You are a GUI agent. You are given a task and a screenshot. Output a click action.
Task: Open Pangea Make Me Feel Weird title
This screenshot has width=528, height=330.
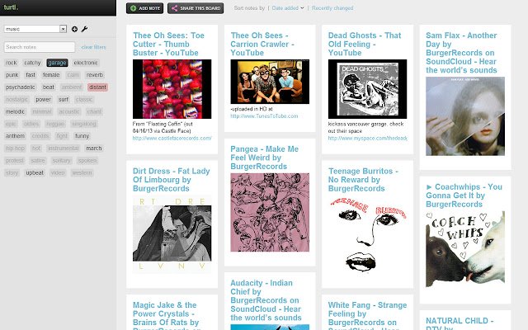(x=264, y=158)
